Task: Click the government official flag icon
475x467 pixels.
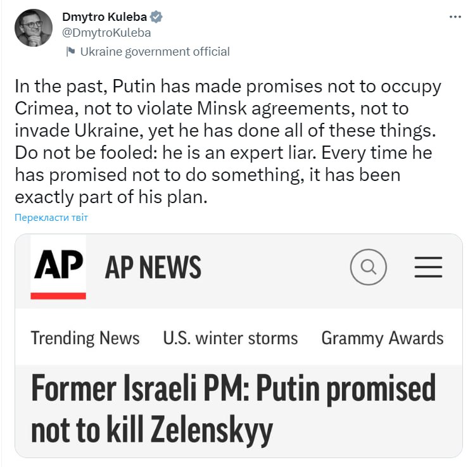Action: tap(70, 52)
